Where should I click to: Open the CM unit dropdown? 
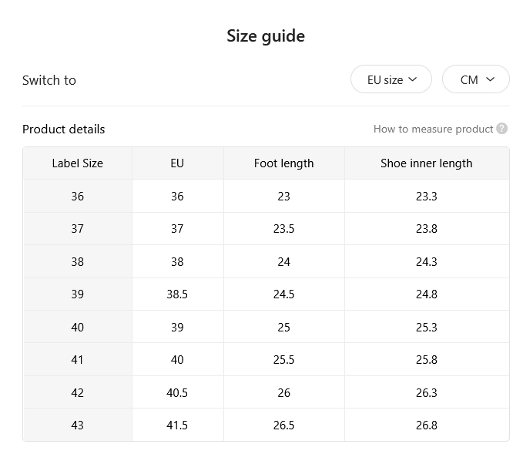476,79
